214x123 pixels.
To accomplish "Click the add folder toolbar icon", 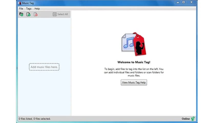I will pos(21,14).
